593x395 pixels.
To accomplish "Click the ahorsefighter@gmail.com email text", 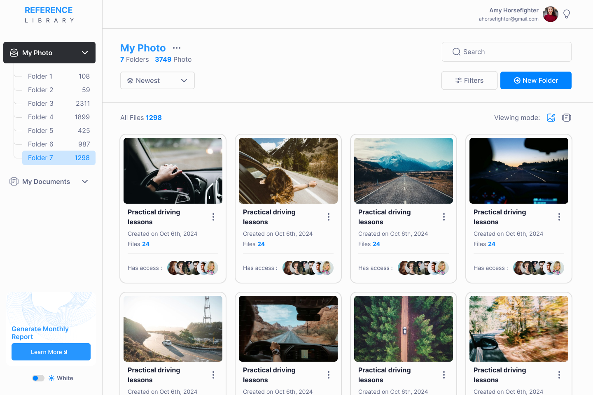I will click(x=509, y=19).
